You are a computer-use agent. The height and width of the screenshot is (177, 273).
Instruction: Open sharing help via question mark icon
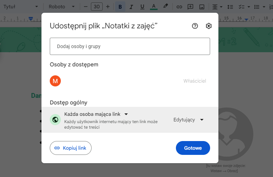[x=195, y=26]
